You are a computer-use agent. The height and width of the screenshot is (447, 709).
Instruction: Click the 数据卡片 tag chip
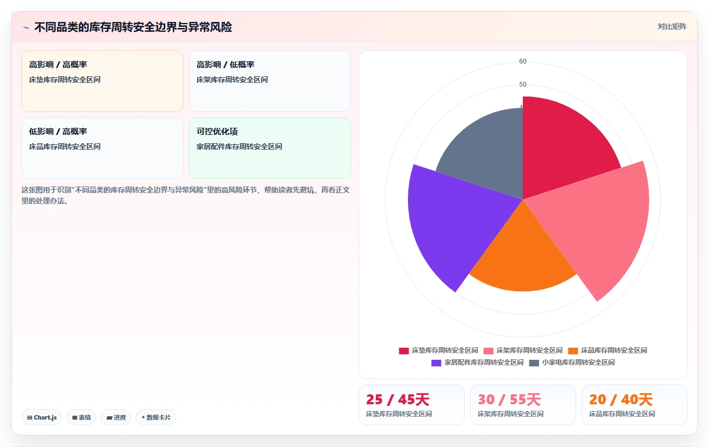tap(156, 417)
